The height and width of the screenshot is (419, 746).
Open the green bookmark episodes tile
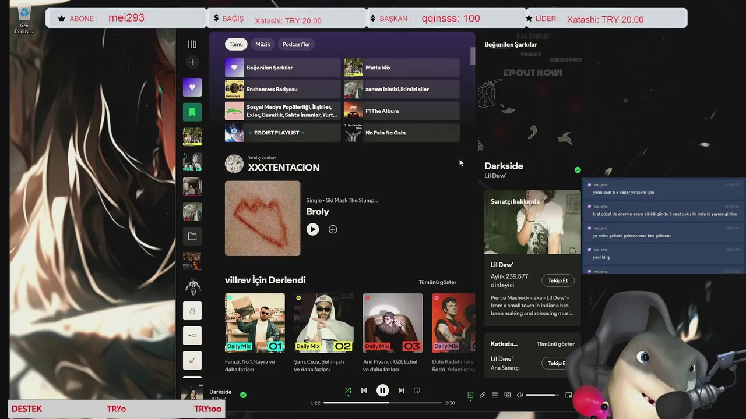pyautogui.click(x=192, y=112)
